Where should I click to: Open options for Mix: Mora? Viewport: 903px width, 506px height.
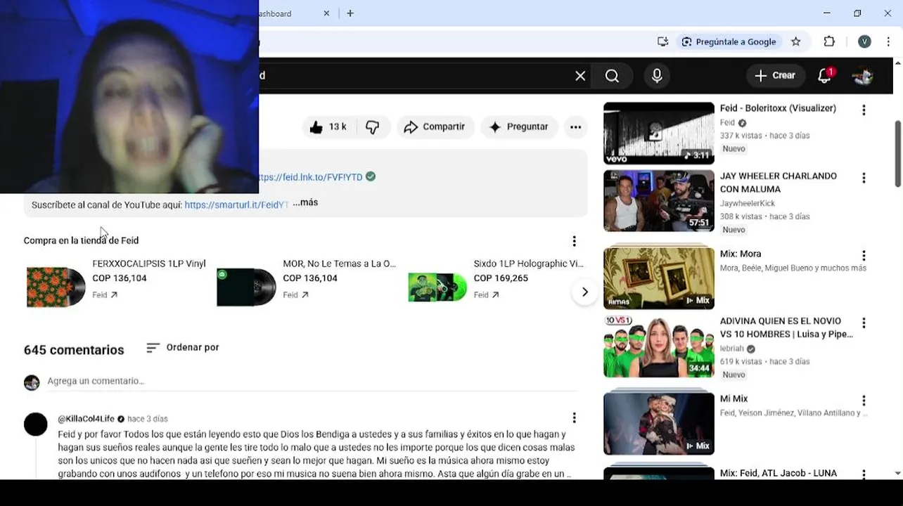(x=864, y=256)
